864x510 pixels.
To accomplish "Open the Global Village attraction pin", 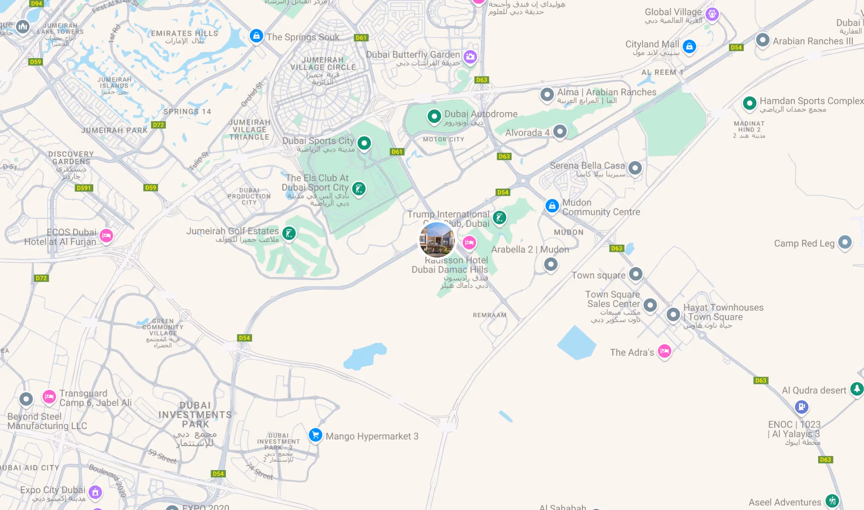I will 712,15.
